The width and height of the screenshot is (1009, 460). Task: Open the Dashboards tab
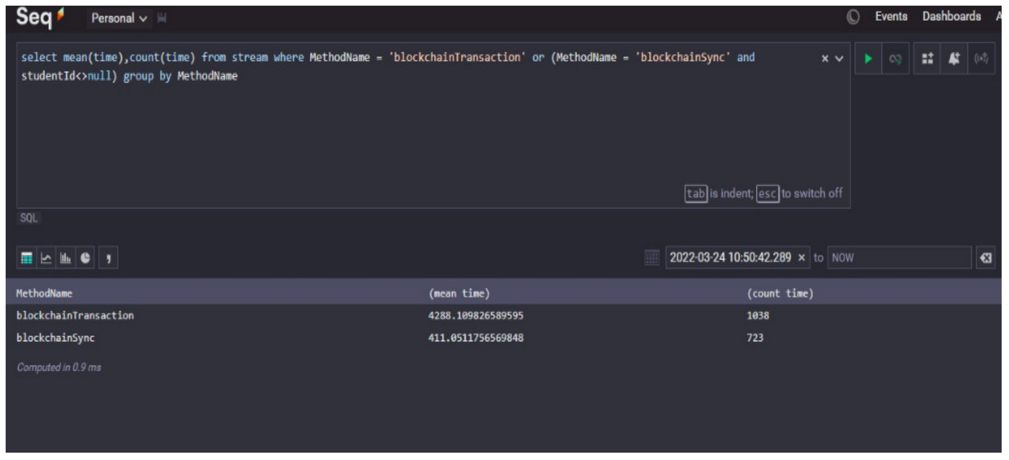pos(951,16)
